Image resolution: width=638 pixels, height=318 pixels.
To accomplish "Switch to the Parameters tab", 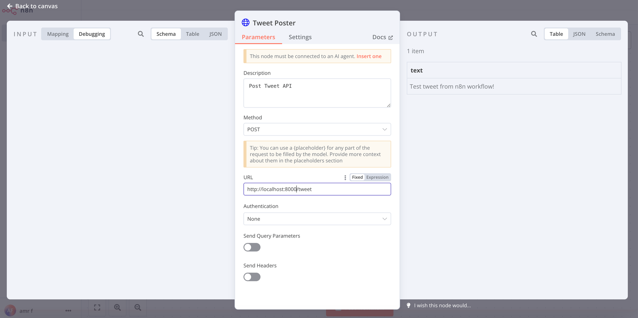I will (258, 37).
